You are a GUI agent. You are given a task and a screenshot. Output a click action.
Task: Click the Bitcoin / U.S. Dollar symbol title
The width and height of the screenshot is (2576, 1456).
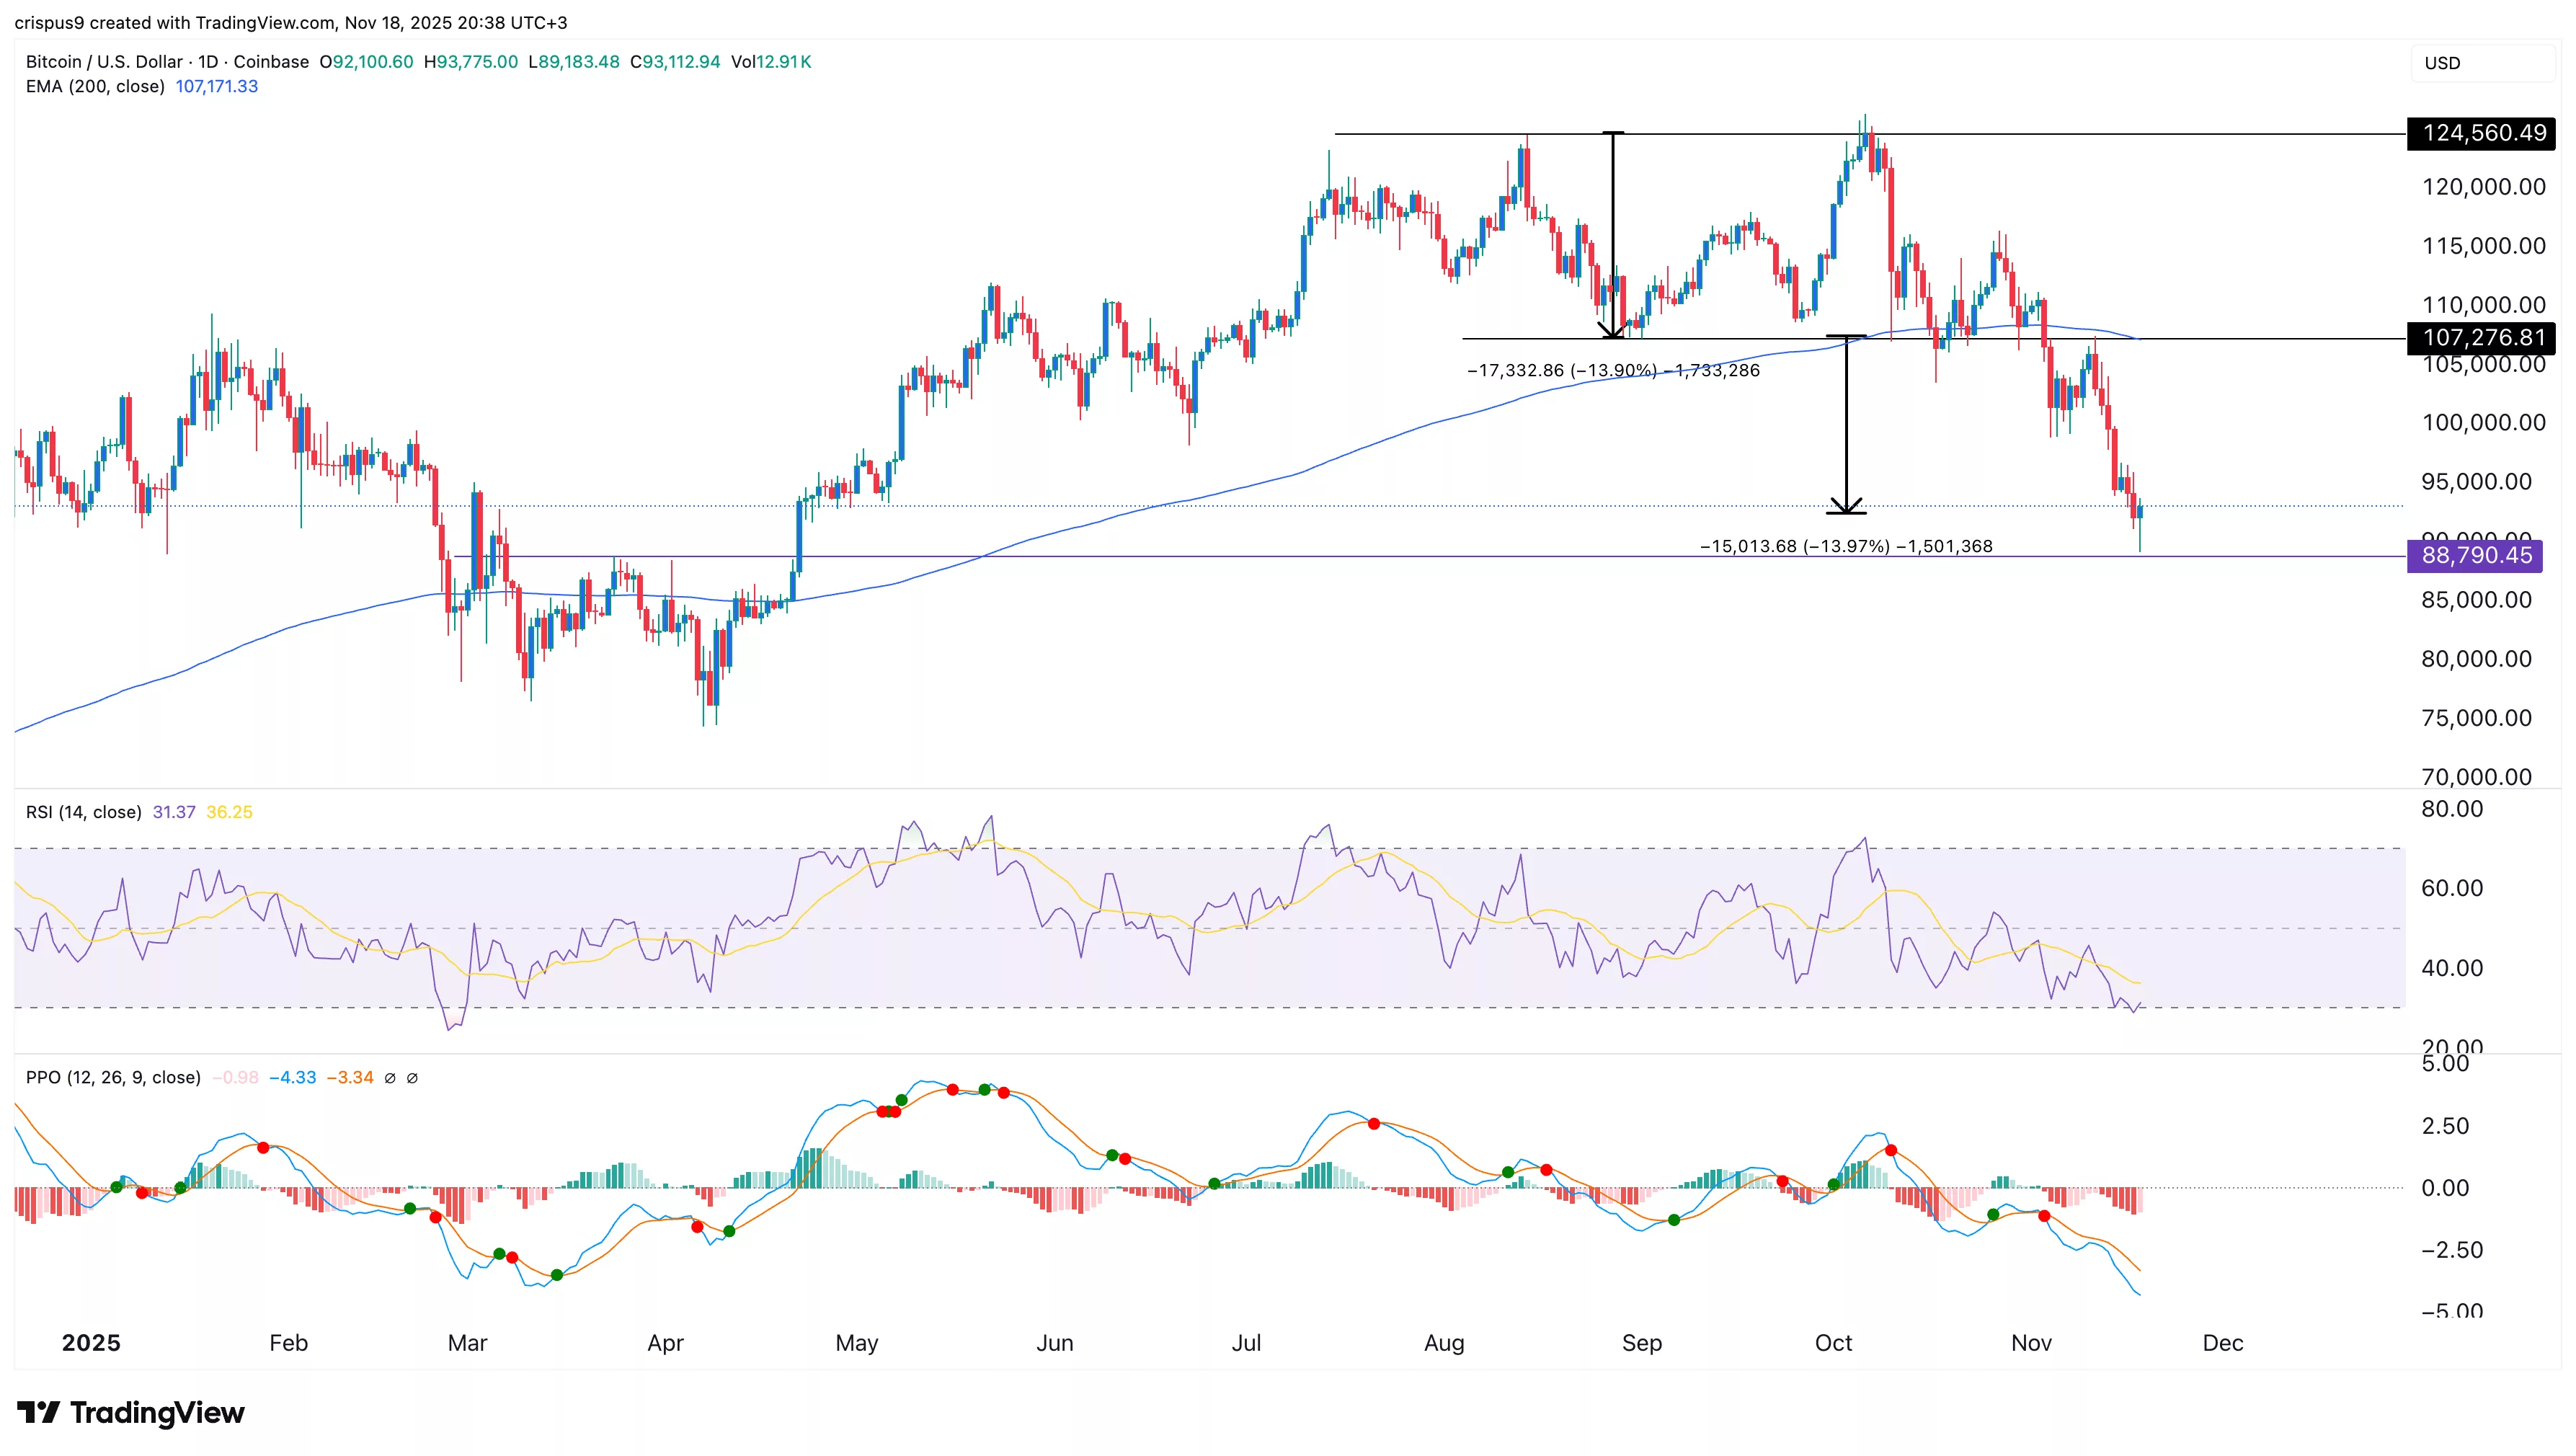(x=104, y=62)
